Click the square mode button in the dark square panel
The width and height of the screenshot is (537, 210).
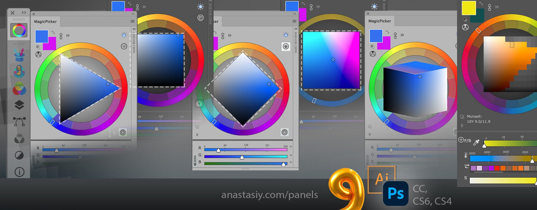pyautogui.click(x=200, y=18)
